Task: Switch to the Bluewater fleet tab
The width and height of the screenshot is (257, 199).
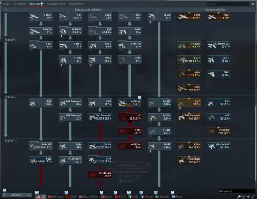Action: pyautogui.click(x=56, y=4)
